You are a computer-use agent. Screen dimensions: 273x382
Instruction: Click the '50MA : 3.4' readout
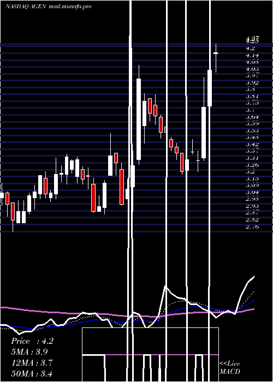(32, 373)
